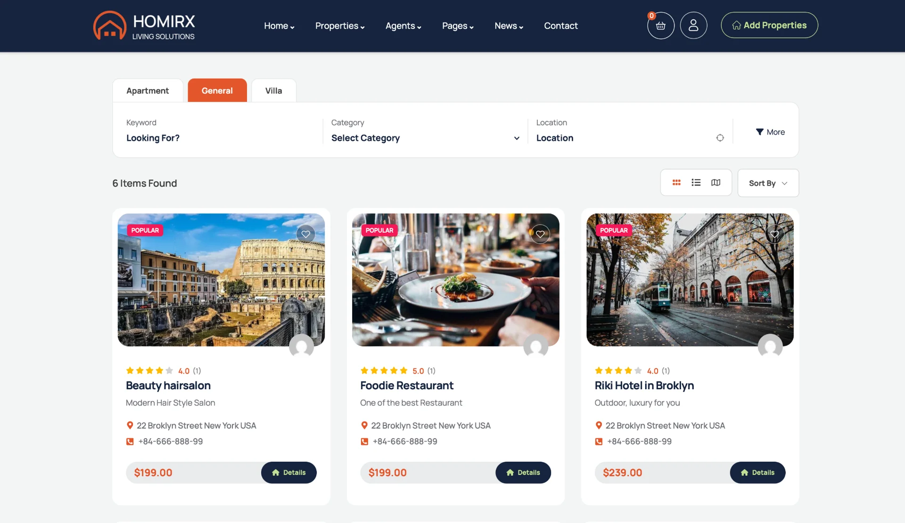Open the Sort By dropdown
The height and width of the screenshot is (523, 905).
(768, 183)
